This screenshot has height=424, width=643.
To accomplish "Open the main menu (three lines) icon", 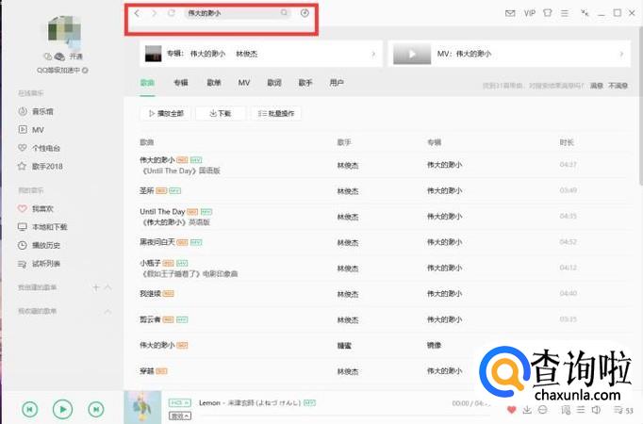I will [565, 13].
